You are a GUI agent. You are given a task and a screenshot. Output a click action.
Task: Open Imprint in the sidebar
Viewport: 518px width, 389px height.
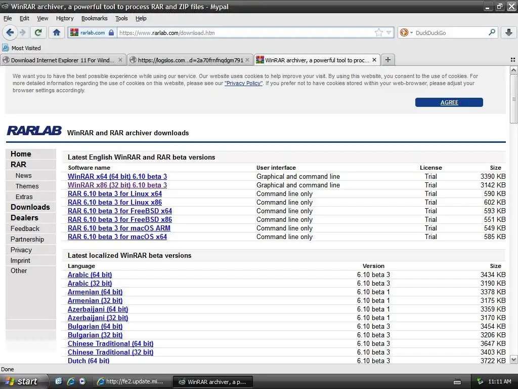coord(20,260)
